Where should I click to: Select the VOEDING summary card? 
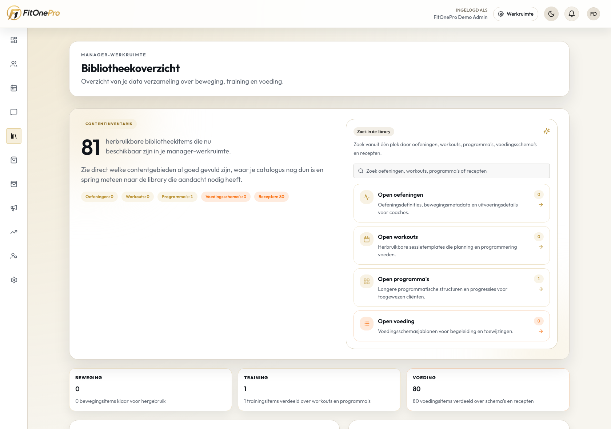(x=488, y=390)
